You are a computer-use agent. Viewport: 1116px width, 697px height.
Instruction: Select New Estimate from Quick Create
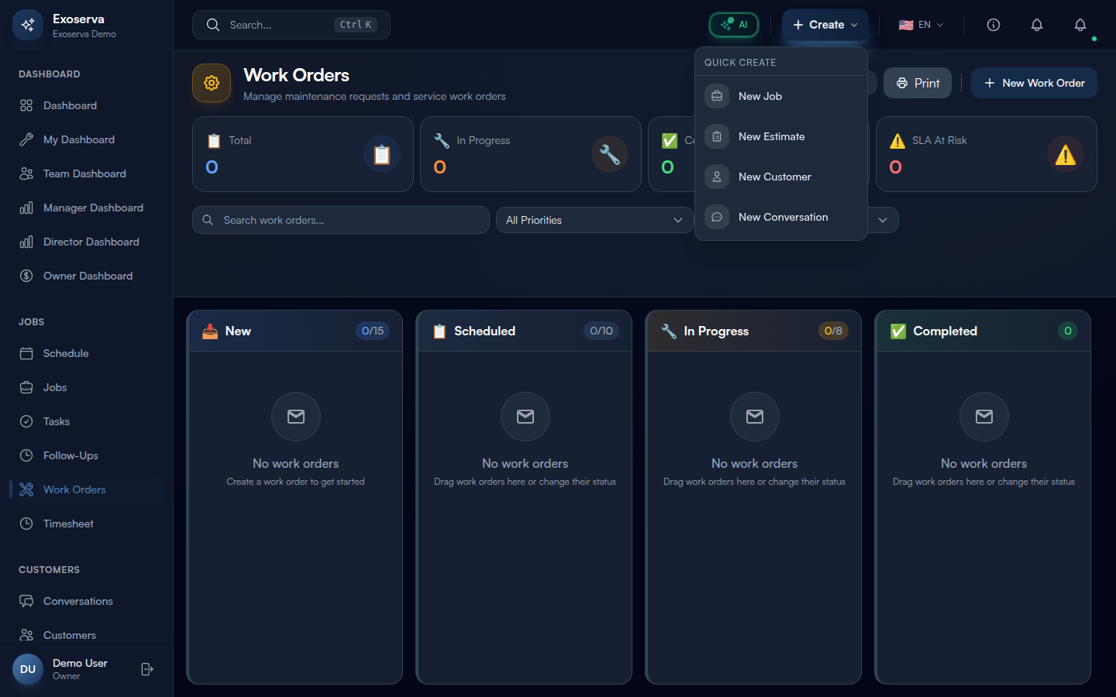[x=771, y=136]
